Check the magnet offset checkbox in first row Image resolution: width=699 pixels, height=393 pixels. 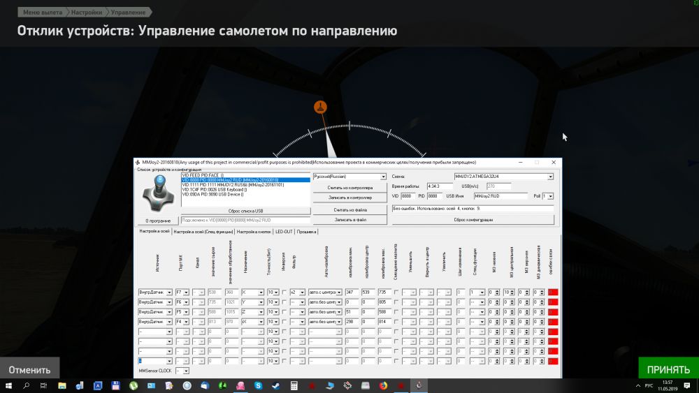pos(396,292)
